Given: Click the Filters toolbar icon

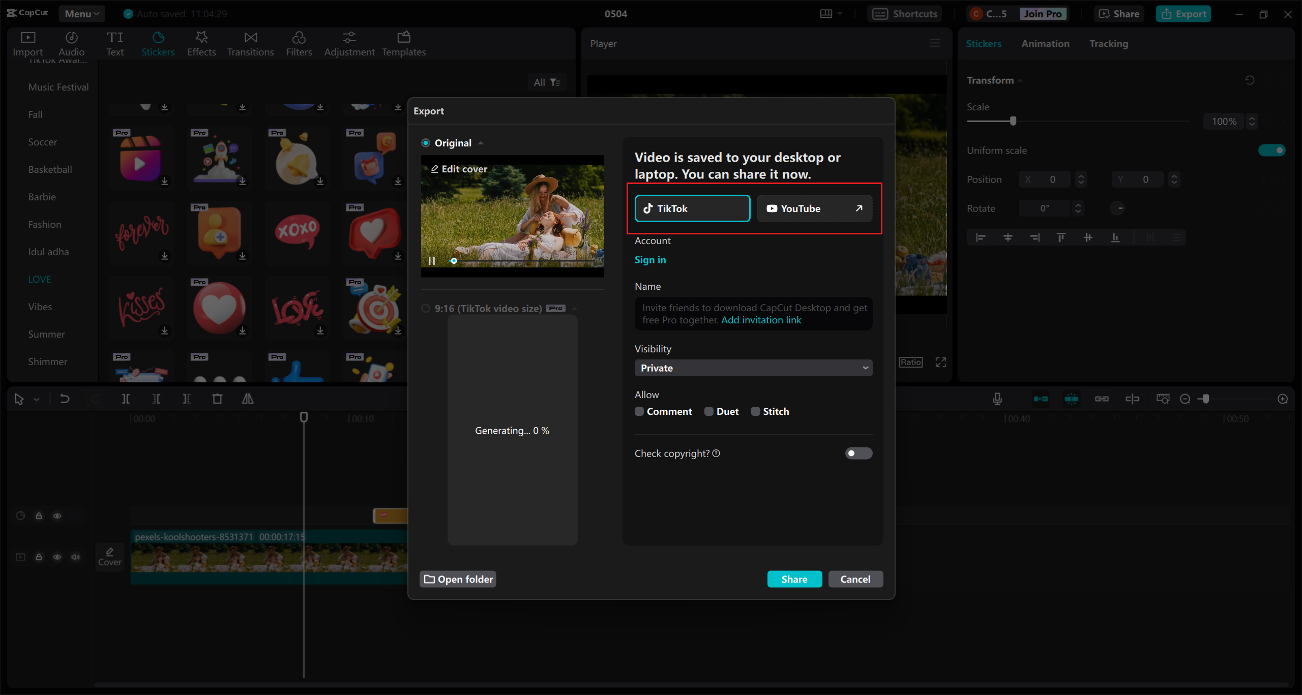Looking at the screenshot, I should pyautogui.click(x=299, y=38).
